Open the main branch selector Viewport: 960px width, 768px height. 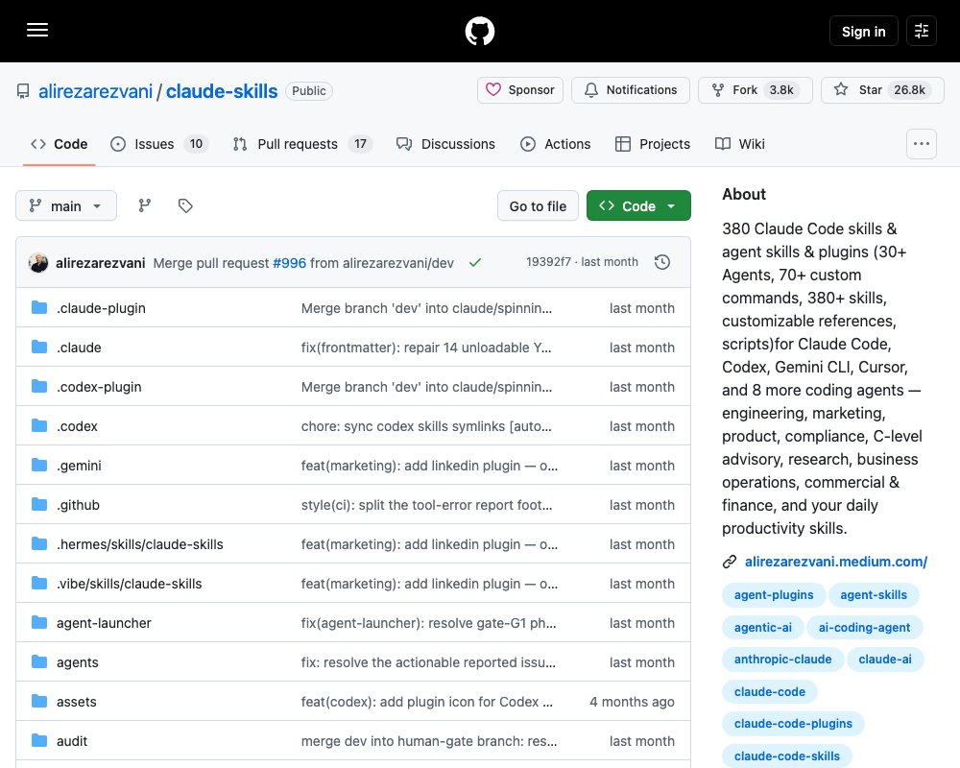[x=66, y=205]
